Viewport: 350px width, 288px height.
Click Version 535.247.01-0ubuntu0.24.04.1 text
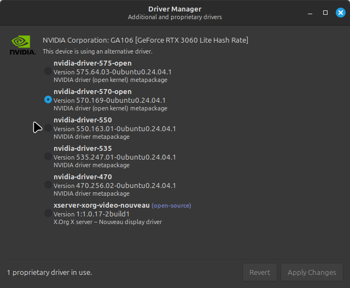click(115, 157)
